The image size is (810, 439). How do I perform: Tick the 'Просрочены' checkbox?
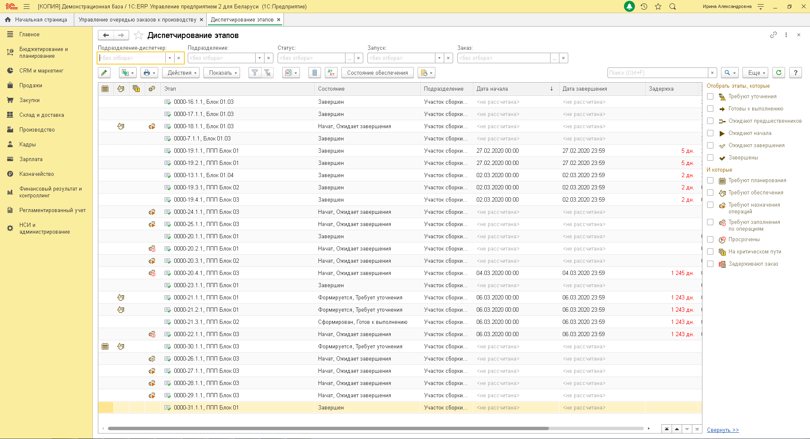pyautogui.click(x=710, y=240)
